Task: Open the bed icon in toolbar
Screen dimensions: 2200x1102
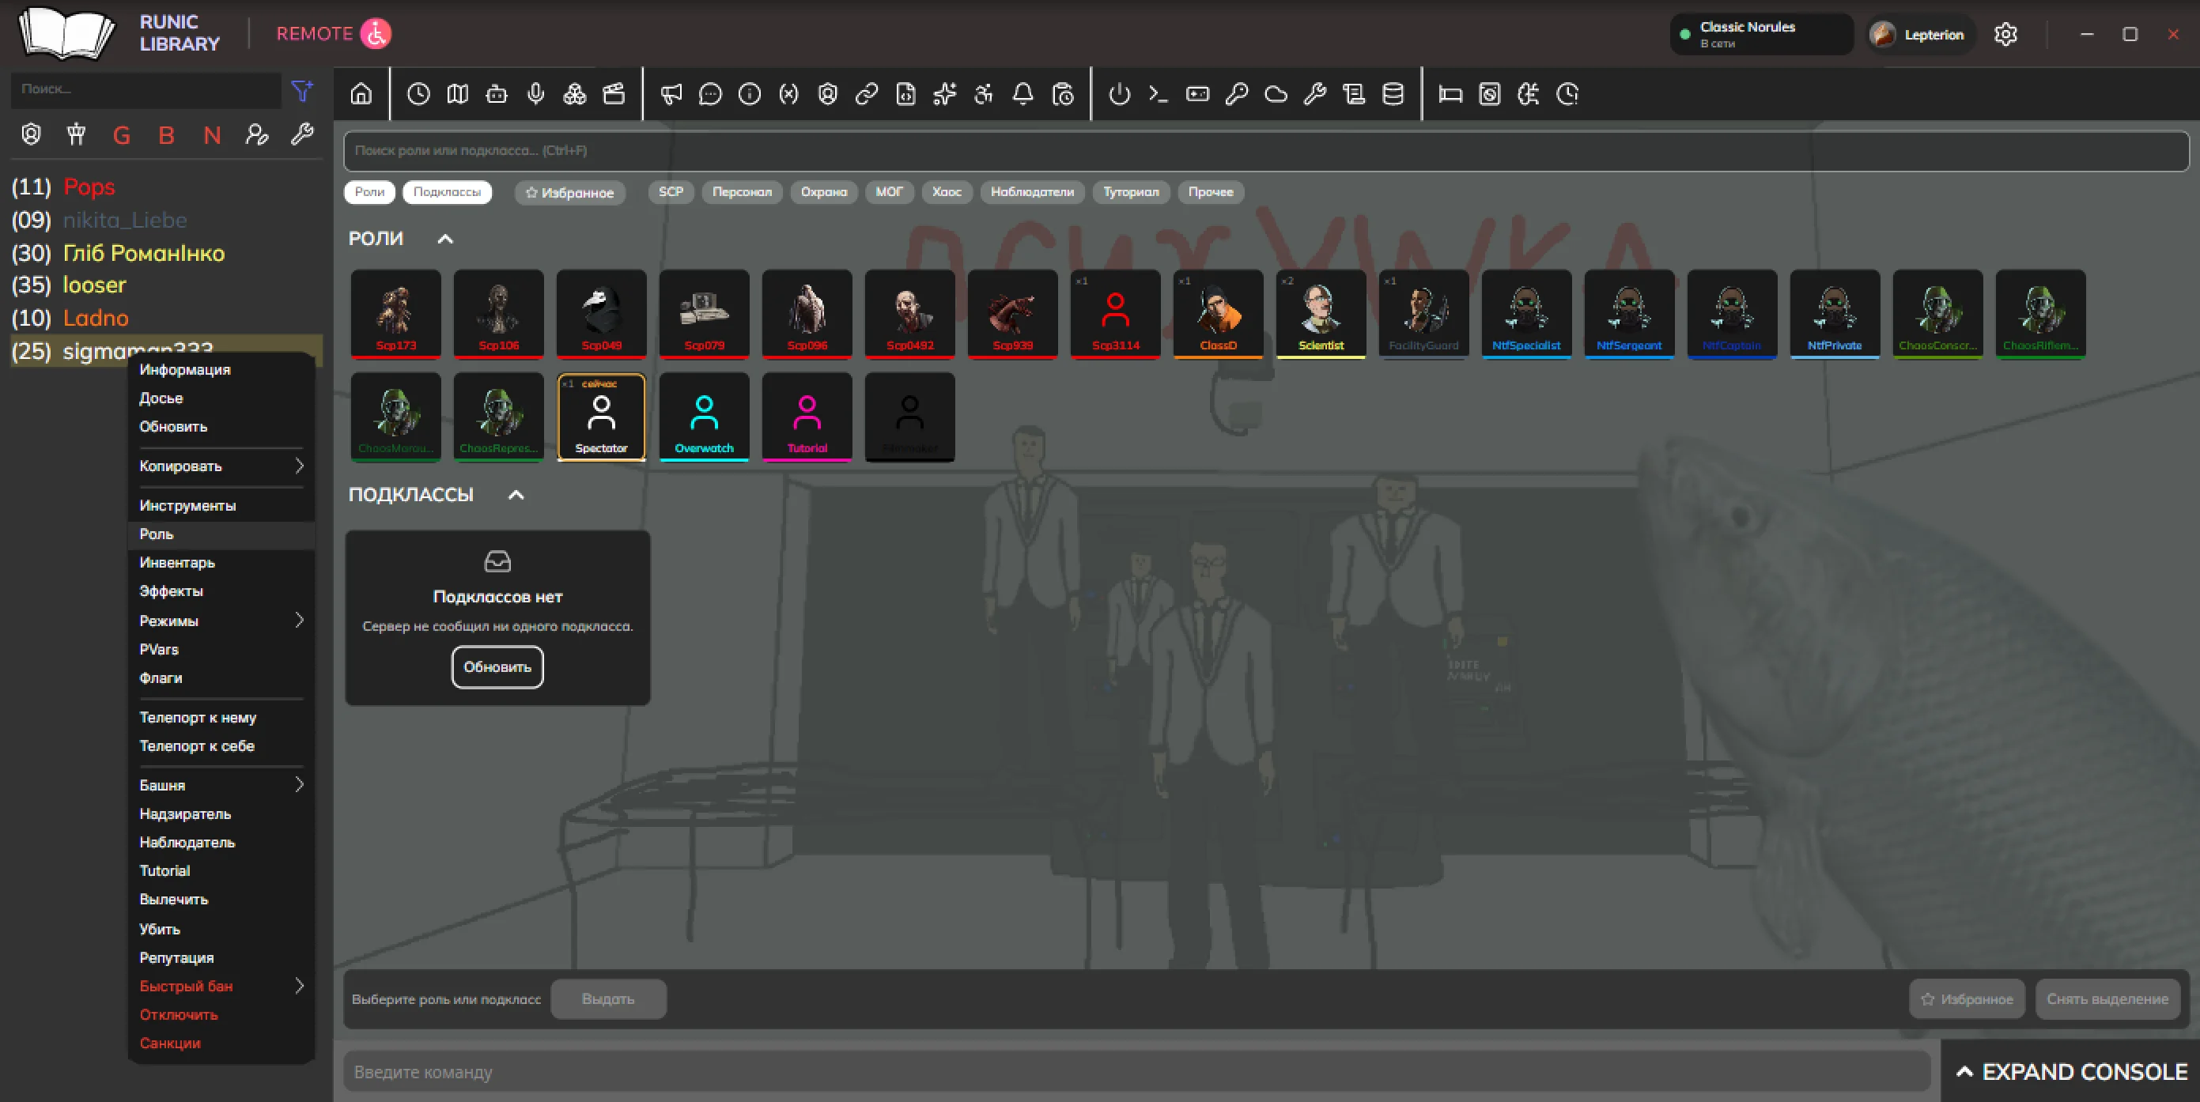Action: click(1450, 94)
